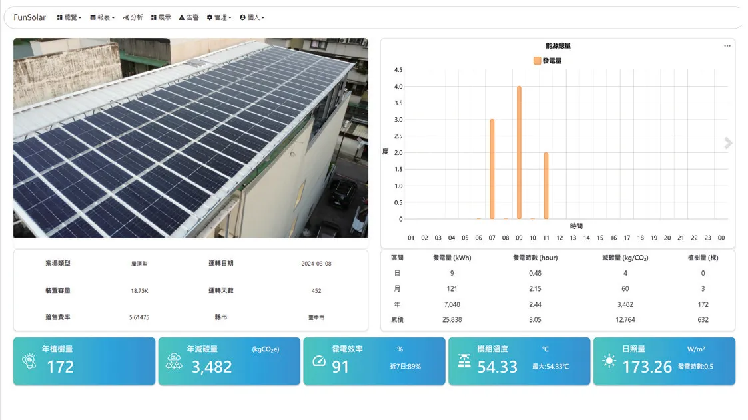Click the 2024-03-08 operation date value
This screenshot has width=748, height=420.
tap(316, 264)
